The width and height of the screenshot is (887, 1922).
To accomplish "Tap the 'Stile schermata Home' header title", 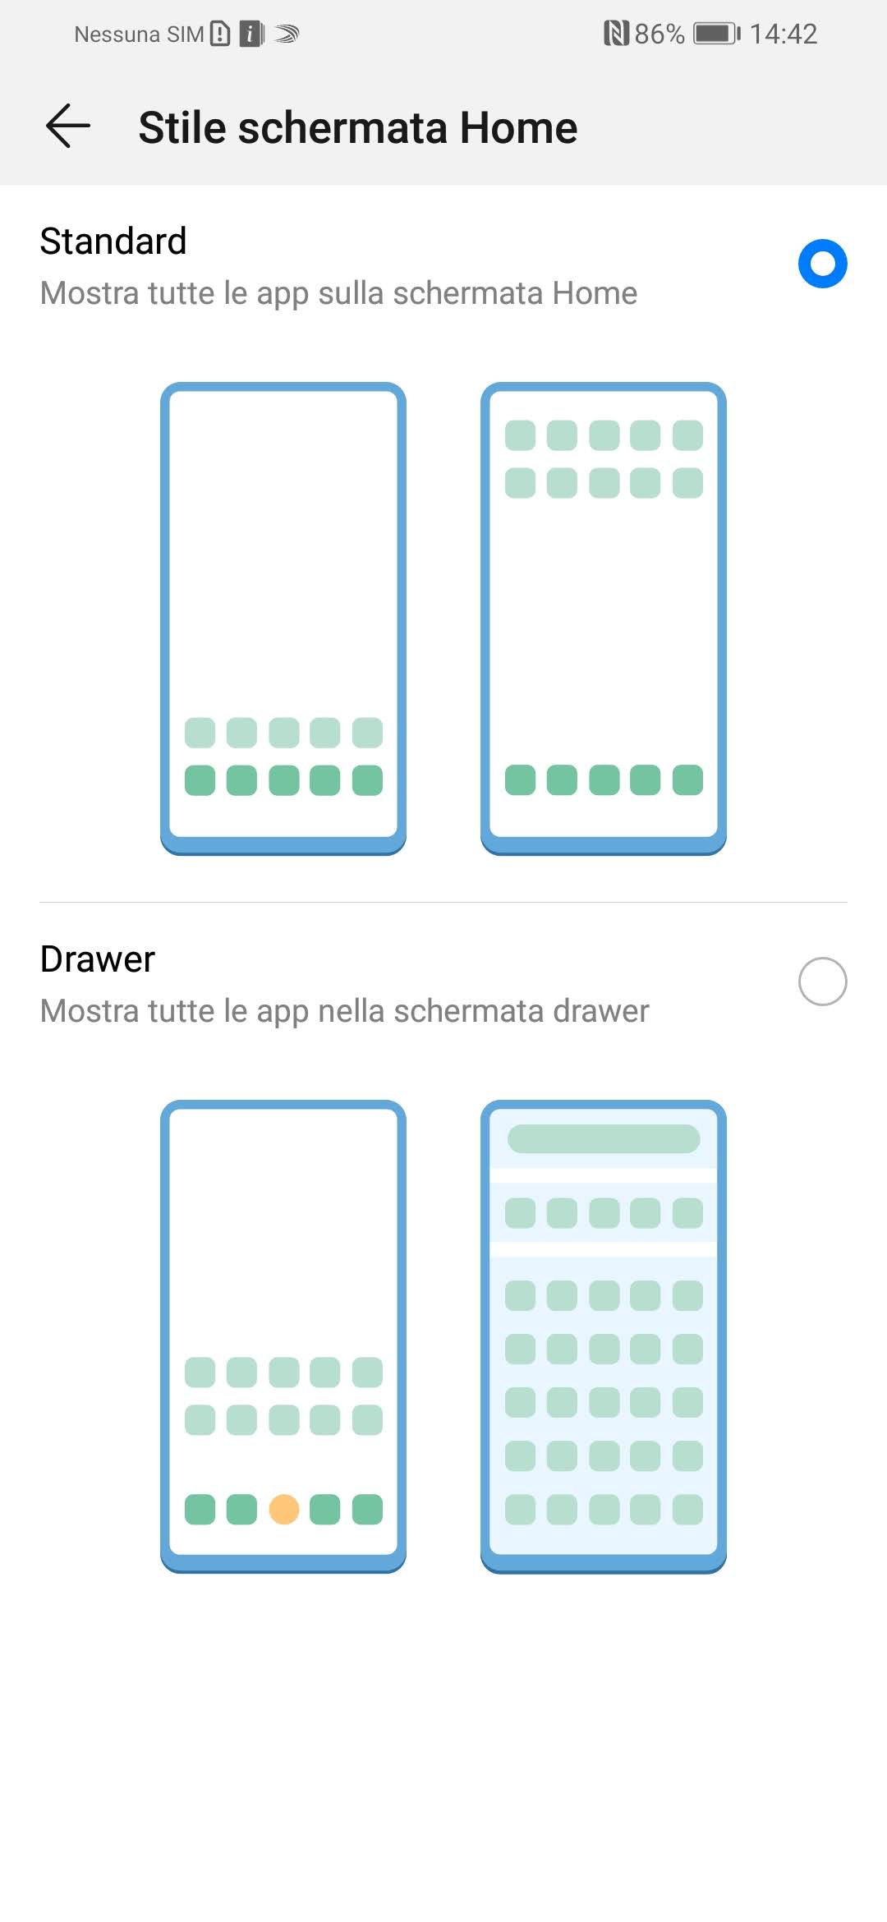I will tap(358, 128).
